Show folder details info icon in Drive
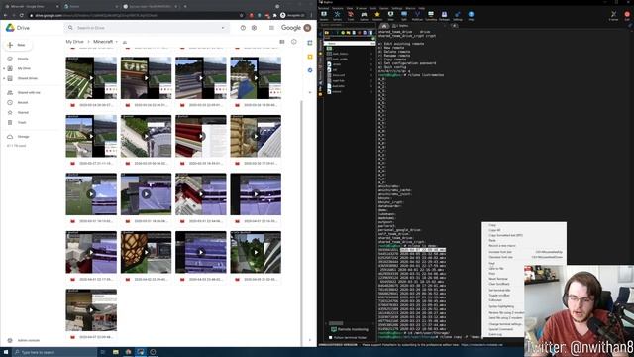Screen dimensions: 634x357 [x=294, y=42]
